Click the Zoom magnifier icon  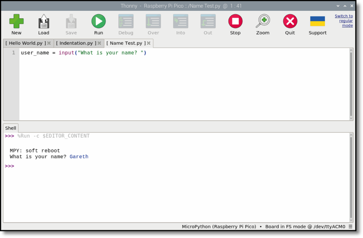pos(263,21)
